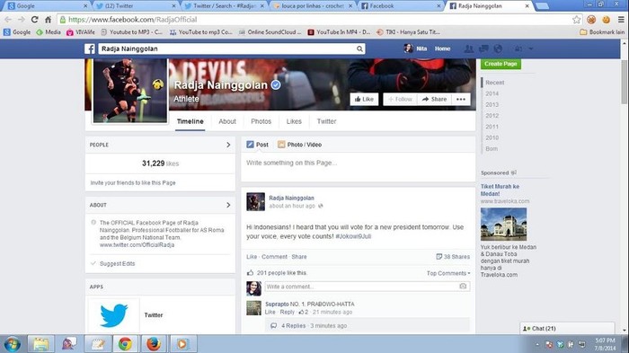The image size is (629, 353).
Task: Click the 38 Shares link
Action: 453,257
